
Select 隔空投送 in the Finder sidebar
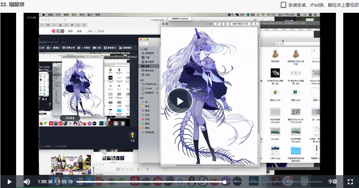click(149, 71)
